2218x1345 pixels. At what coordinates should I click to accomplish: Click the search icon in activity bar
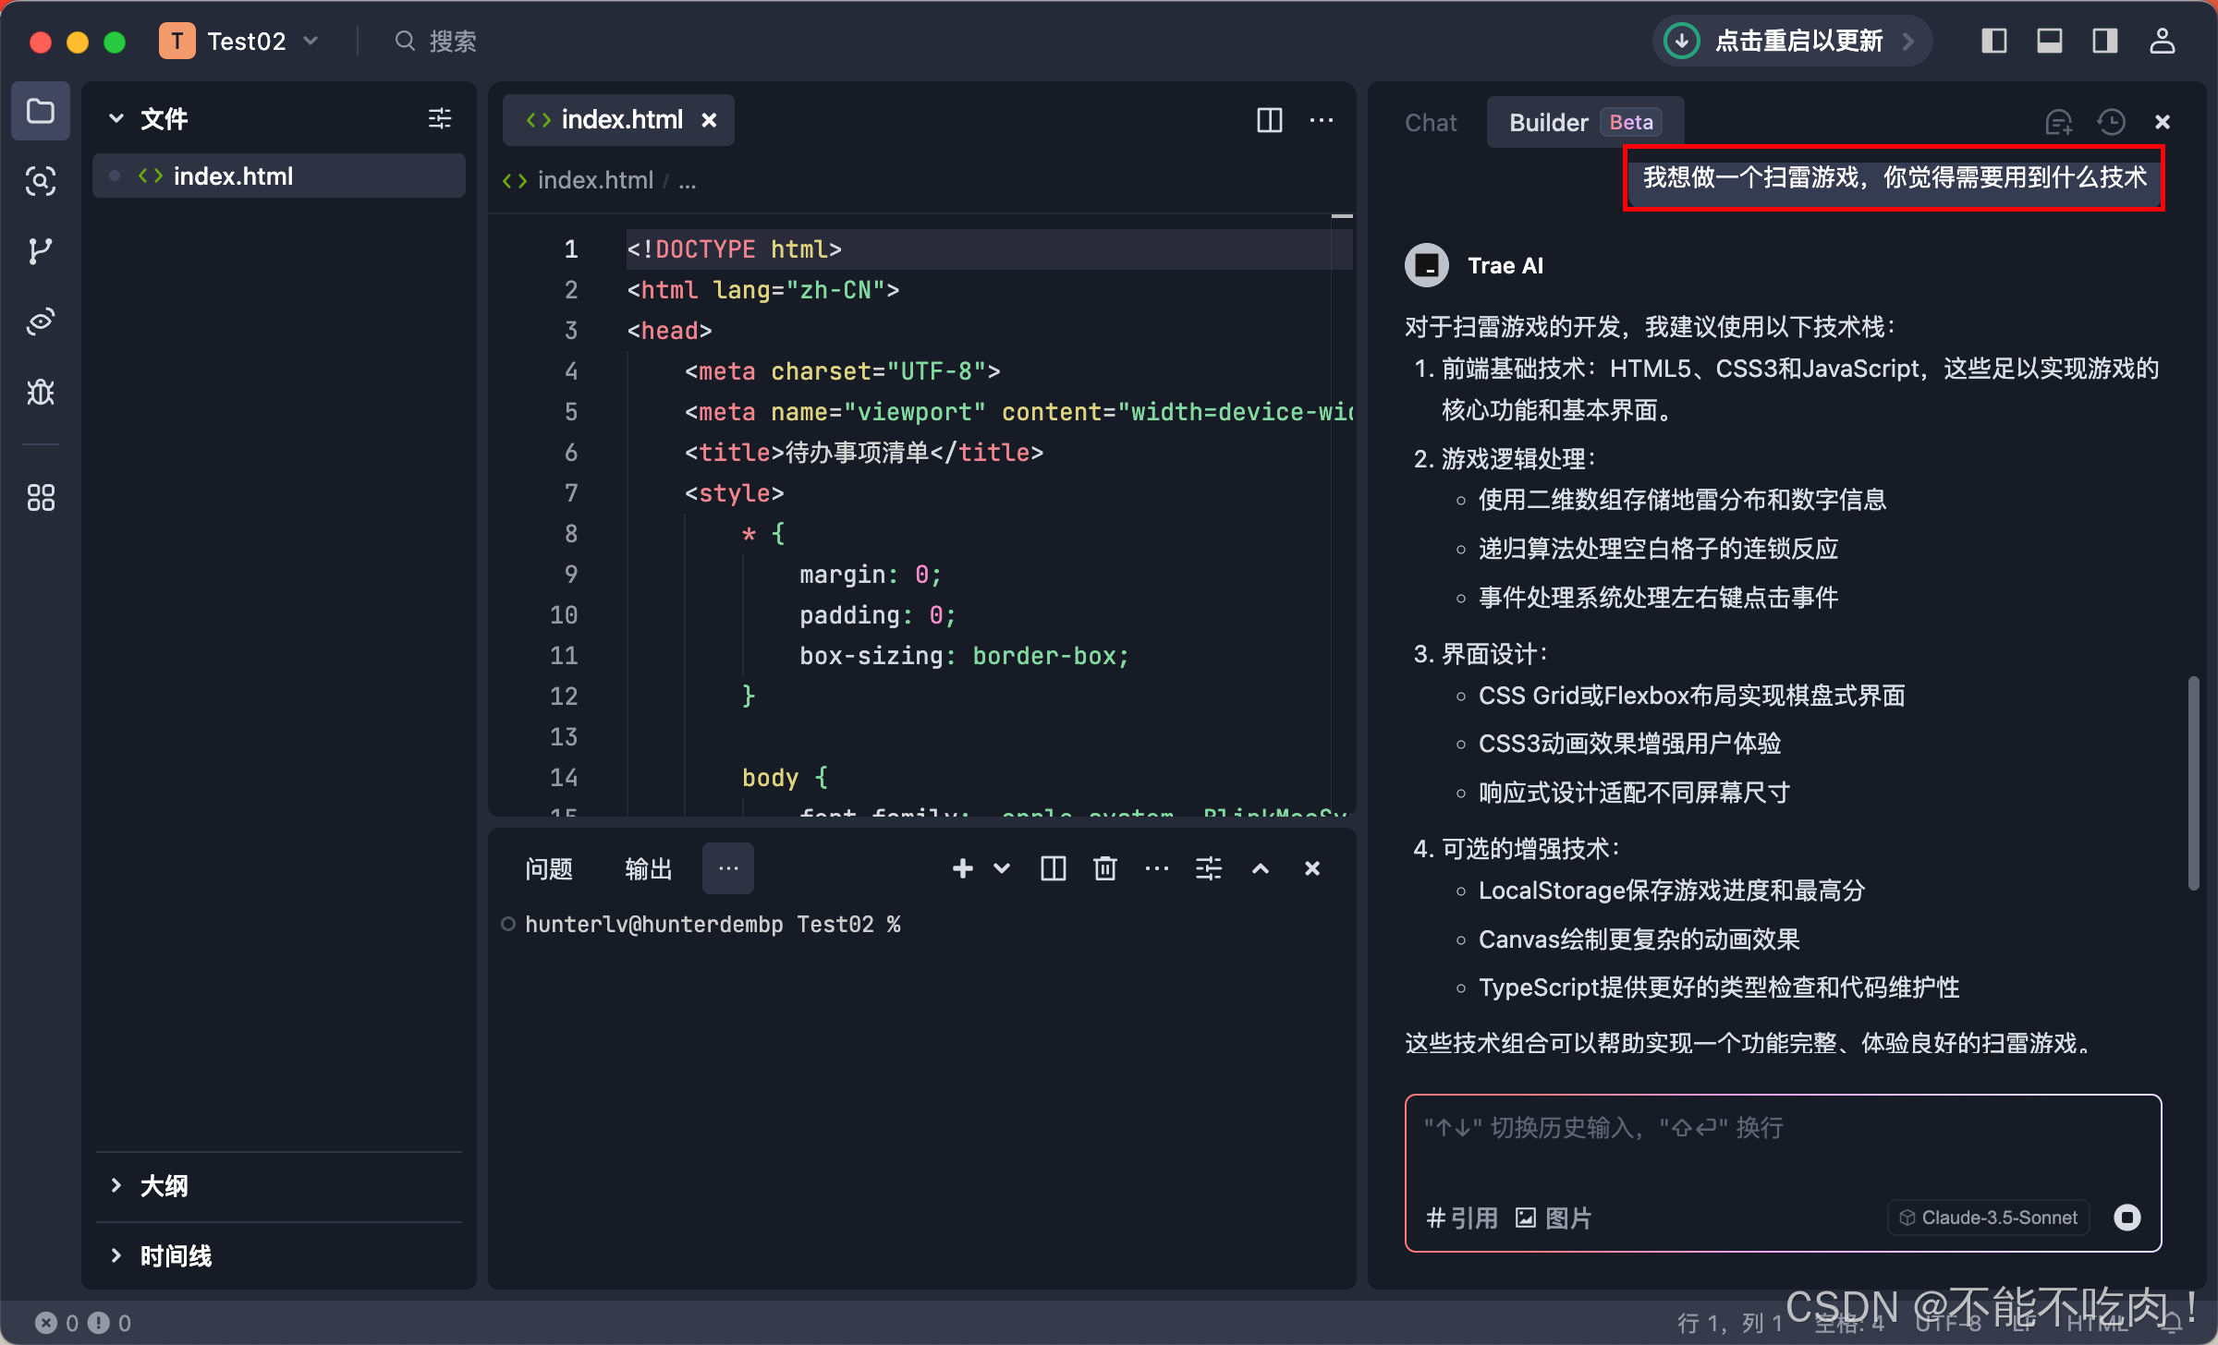[x=40, y=181]
